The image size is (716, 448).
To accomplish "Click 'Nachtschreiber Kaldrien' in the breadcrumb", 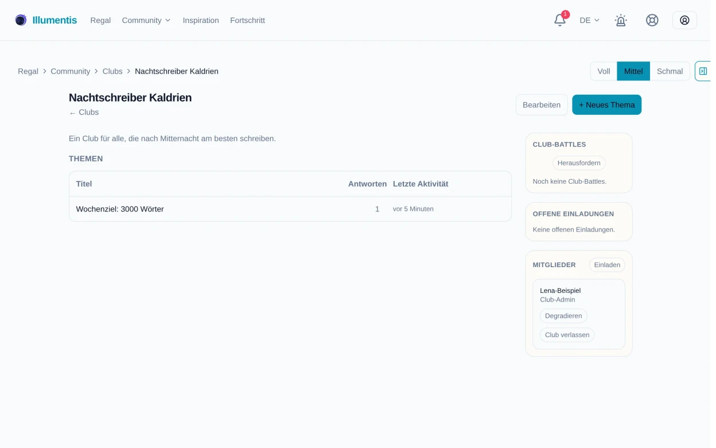I will tap(177, 71).
